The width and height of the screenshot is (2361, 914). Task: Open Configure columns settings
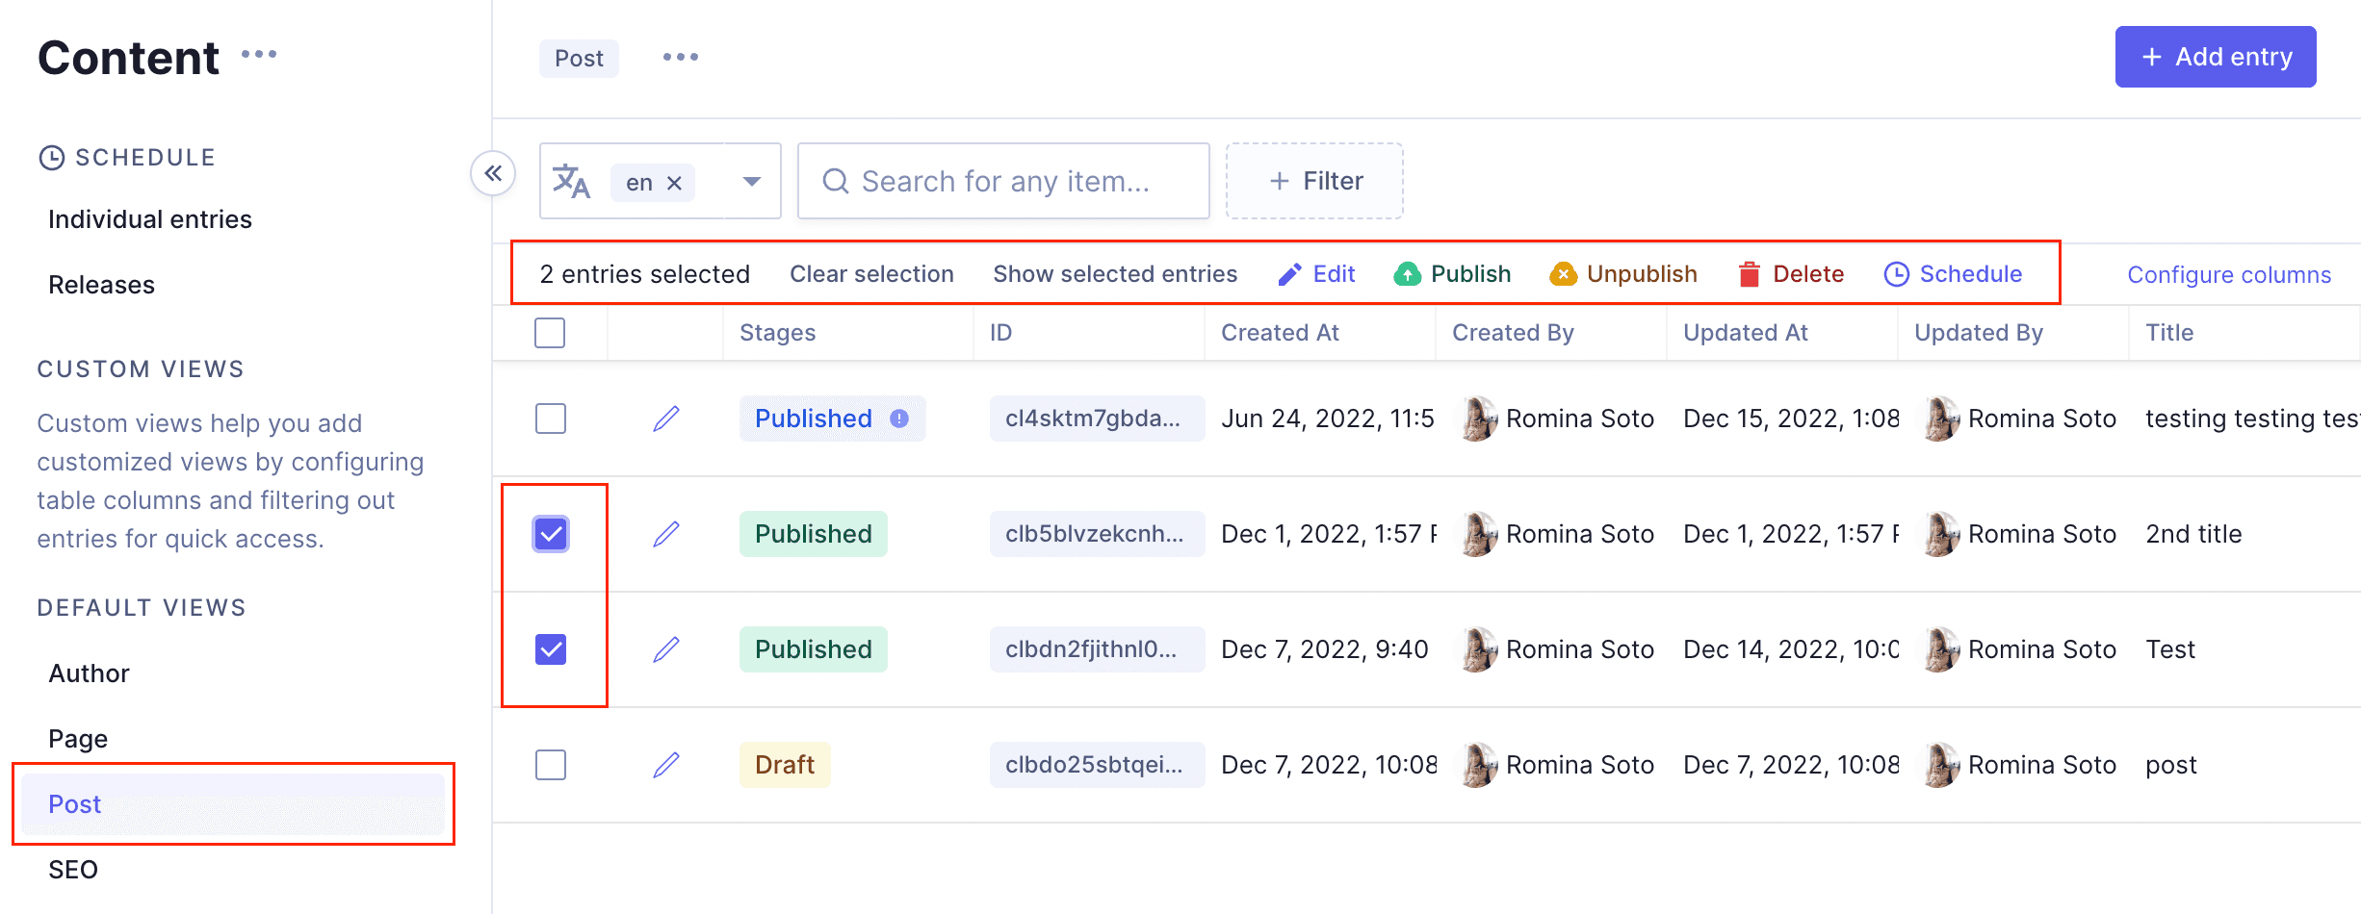click(2229, 274)
